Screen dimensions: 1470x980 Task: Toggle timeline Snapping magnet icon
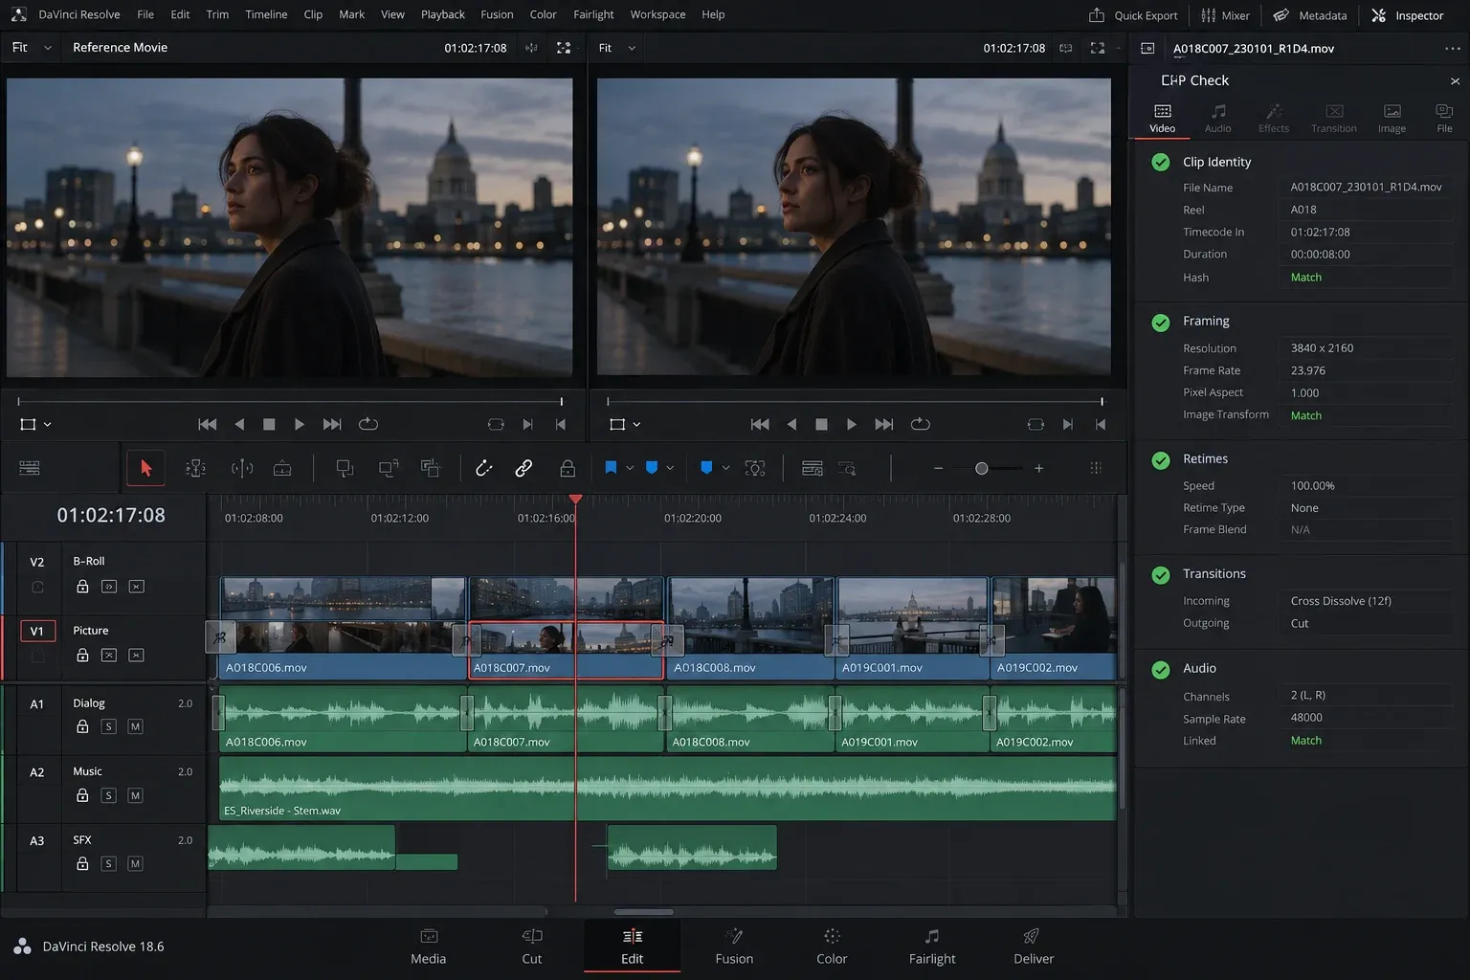click(483, 468)
